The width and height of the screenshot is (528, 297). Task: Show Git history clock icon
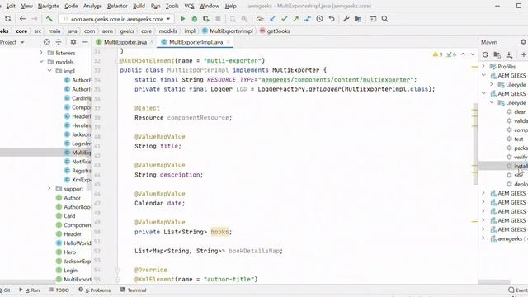[319, 19]
